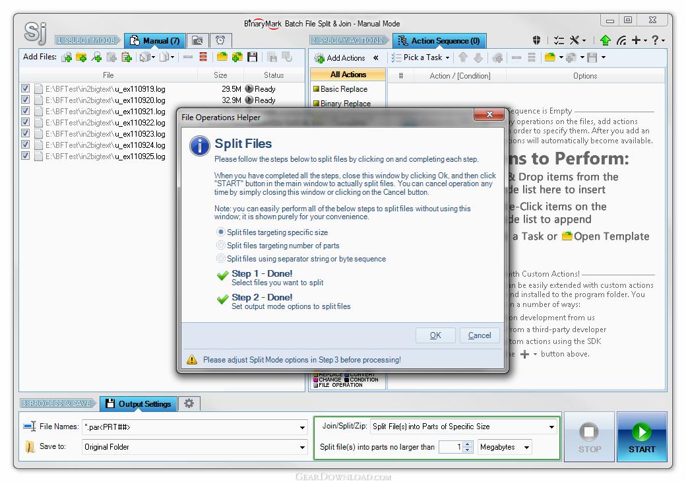Open the gear settings tab beside Output Settings
This screenshot has height=482, width=686.
[x=189, y=403]
